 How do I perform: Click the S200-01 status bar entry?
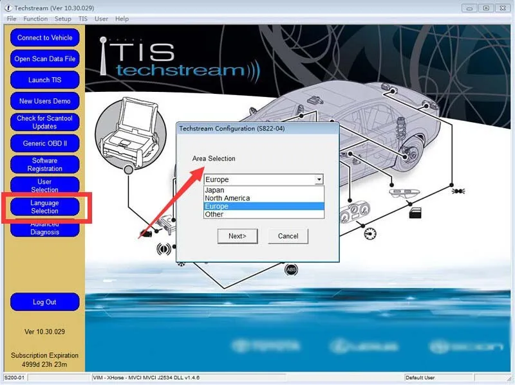point(14,377)
